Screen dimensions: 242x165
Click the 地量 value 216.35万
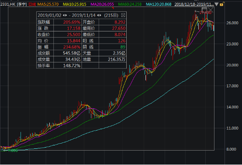pos(117,59)
